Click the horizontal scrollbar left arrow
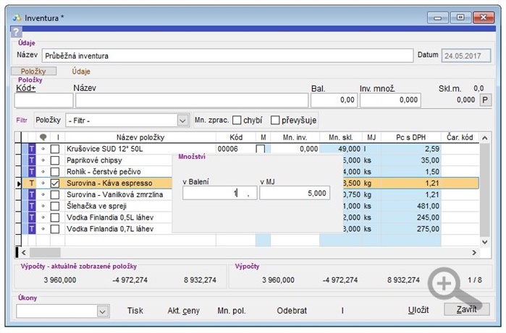The width and height of the screenshot is (506, 333). click(x=24, y=253)
